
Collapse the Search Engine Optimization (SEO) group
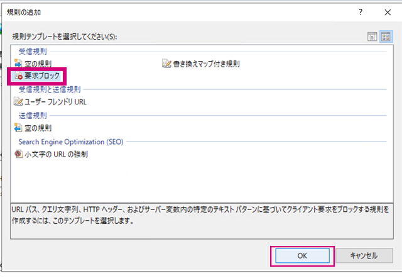(71, 142)
